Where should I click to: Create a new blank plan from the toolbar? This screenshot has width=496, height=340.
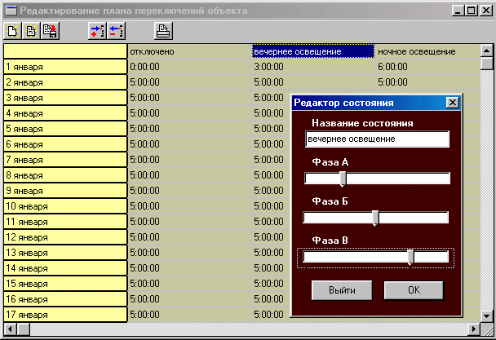(x=12, y=31)
